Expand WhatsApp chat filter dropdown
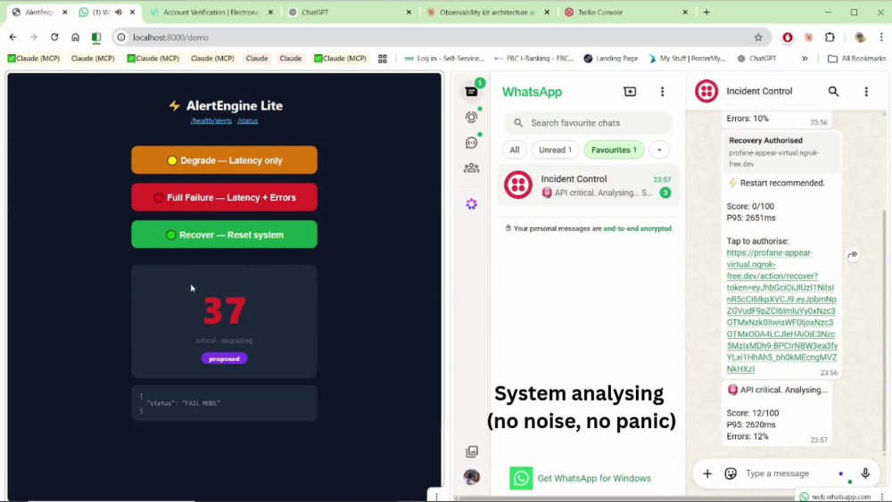This screenshot has height=502, width=892. [659, 150]
